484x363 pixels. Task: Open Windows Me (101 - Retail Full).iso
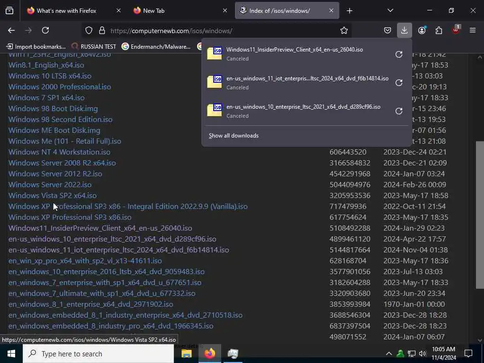coord(65,141)
